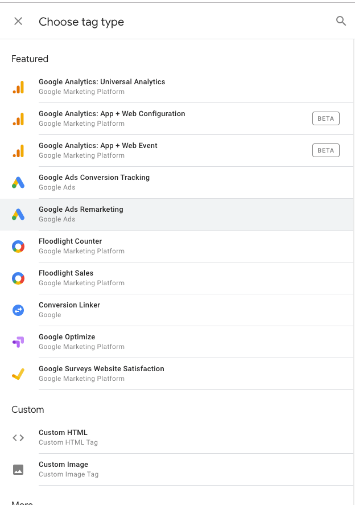Click the Google Ads Remarketing icon
This screenshot has width=355, height=505.
18,214
